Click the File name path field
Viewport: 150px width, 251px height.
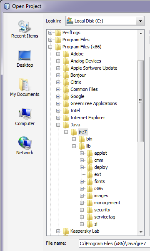pos(114,243)
